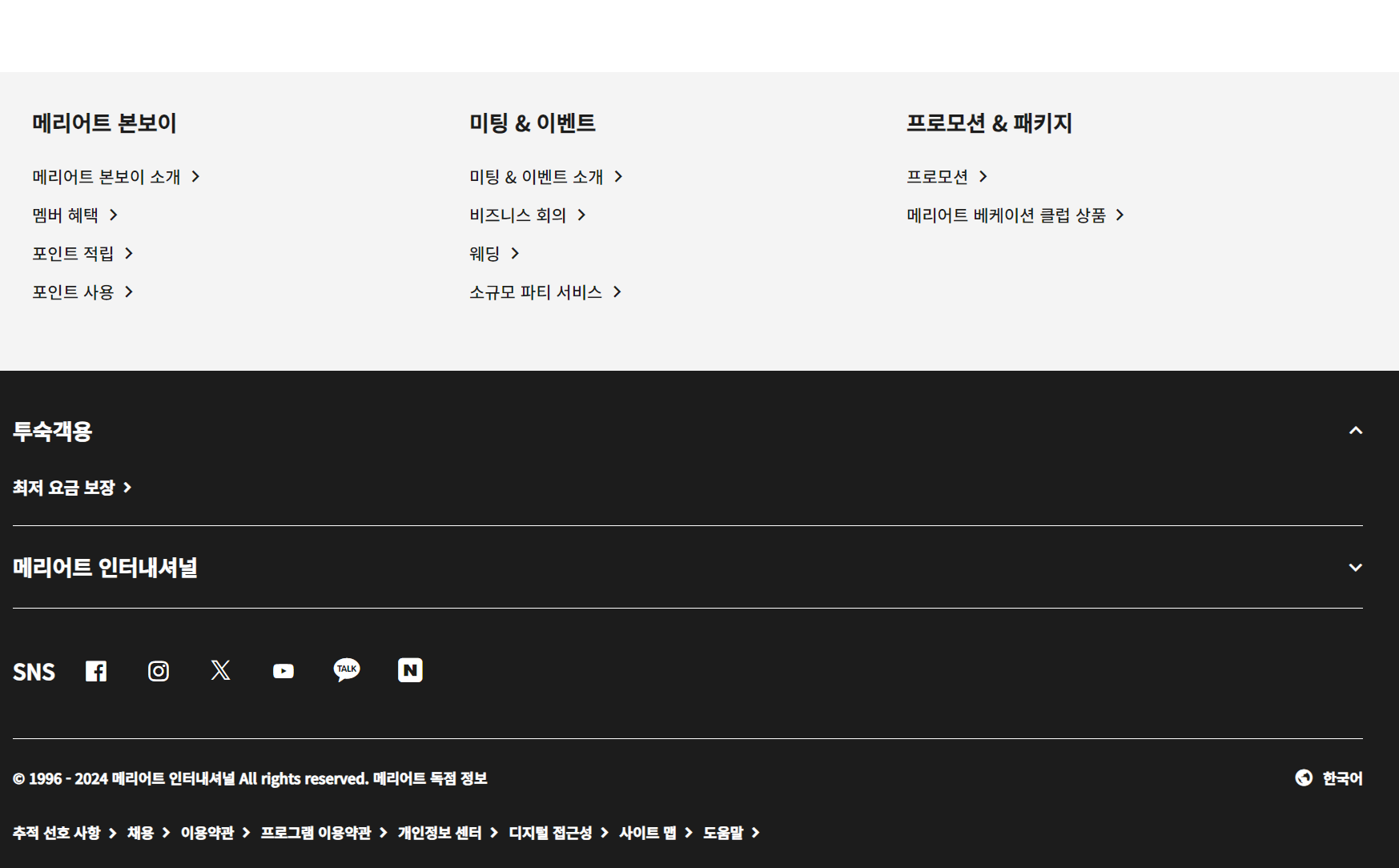Click the 프로모션 & 패키지 column heading
Viewport: 1399px width, 868px height.
[x=989, y=123]
